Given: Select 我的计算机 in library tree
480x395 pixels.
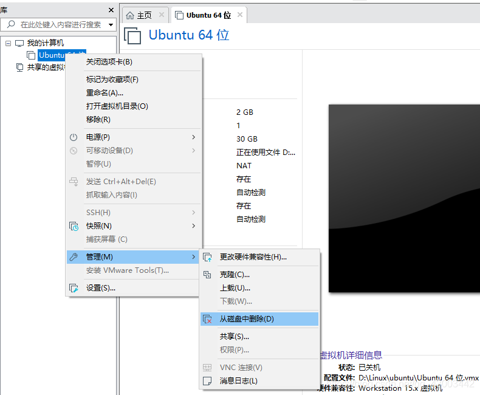Looking at the screenshot, I should [46, 43].
